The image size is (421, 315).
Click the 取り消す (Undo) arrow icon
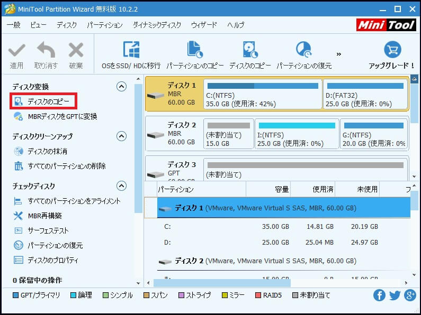pos(46,50)
